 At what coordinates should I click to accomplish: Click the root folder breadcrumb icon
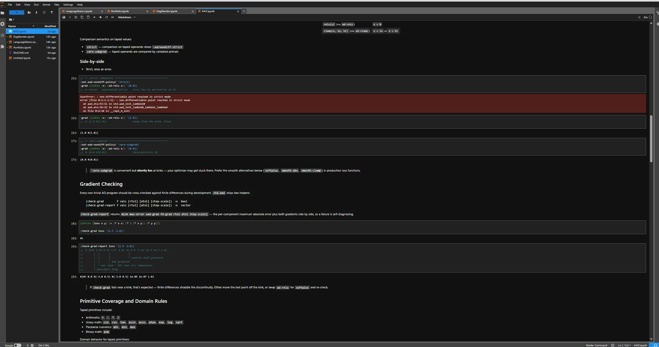(11, 19)
